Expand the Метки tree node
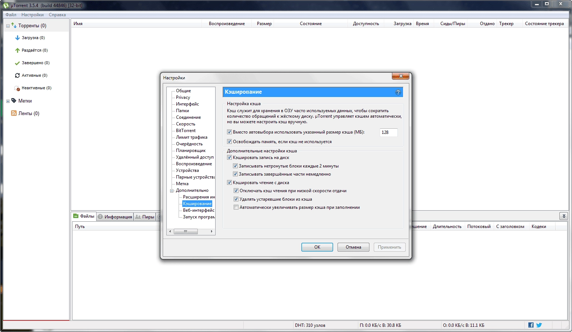This screenshot has width=572, height=332. (x=8, y=101)
